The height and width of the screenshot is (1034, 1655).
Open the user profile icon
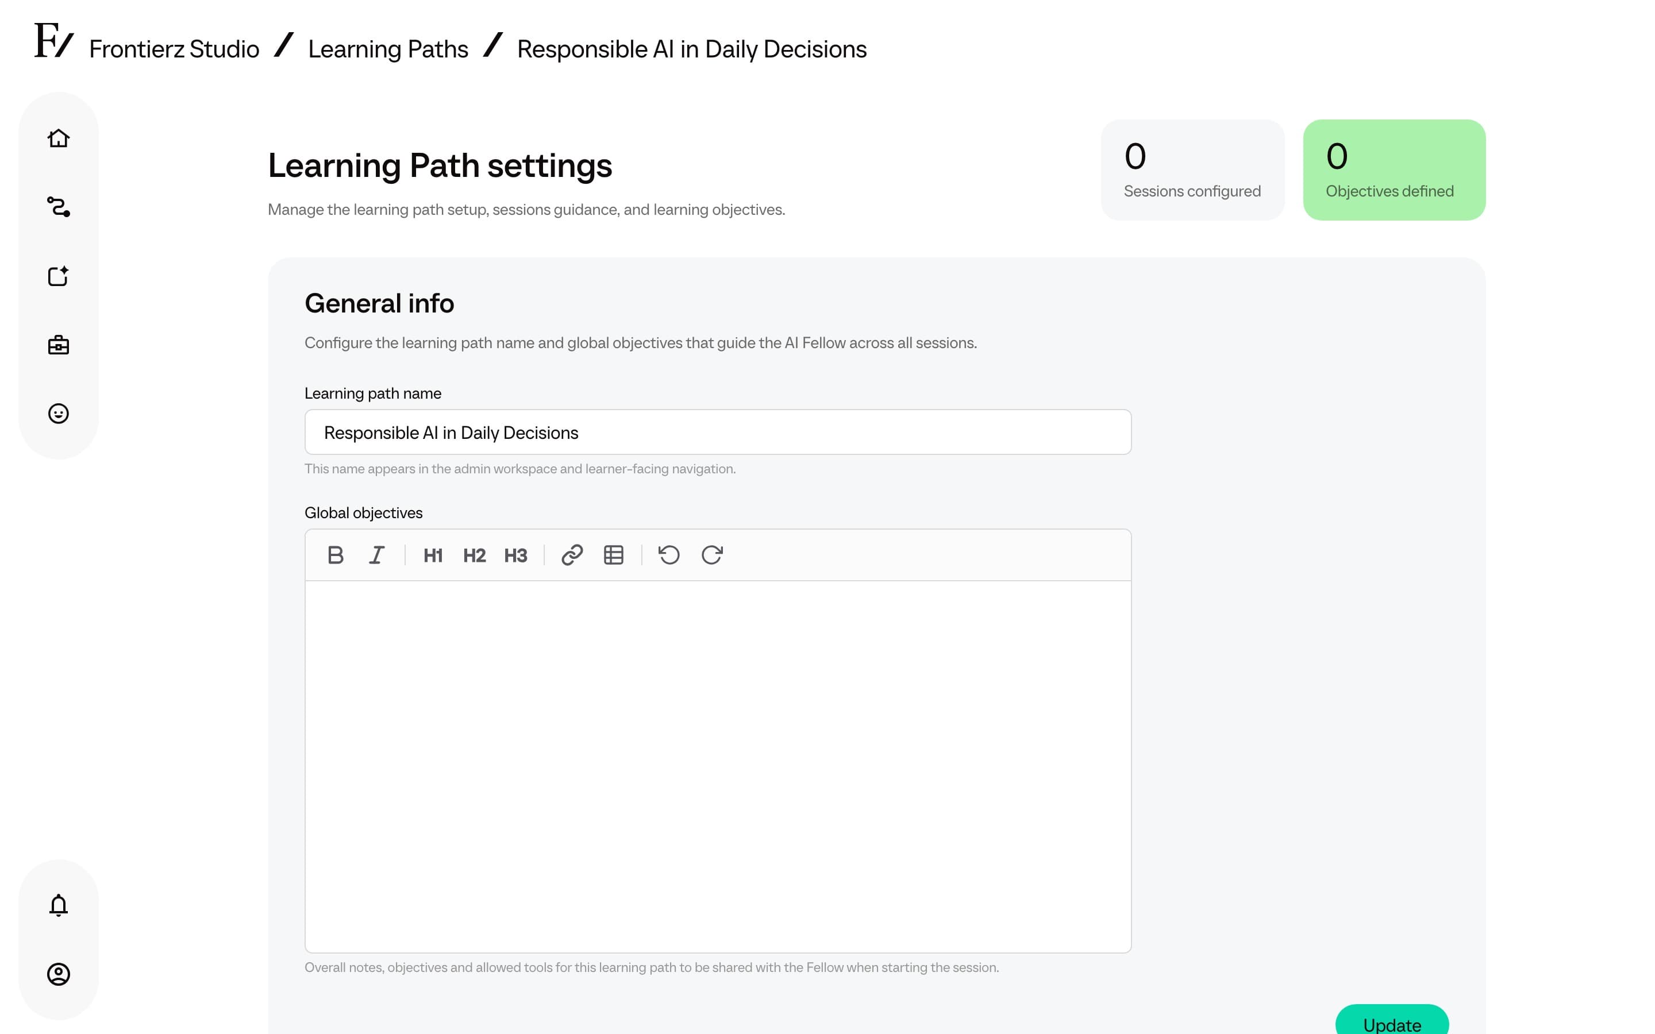[x=58, y=974]
